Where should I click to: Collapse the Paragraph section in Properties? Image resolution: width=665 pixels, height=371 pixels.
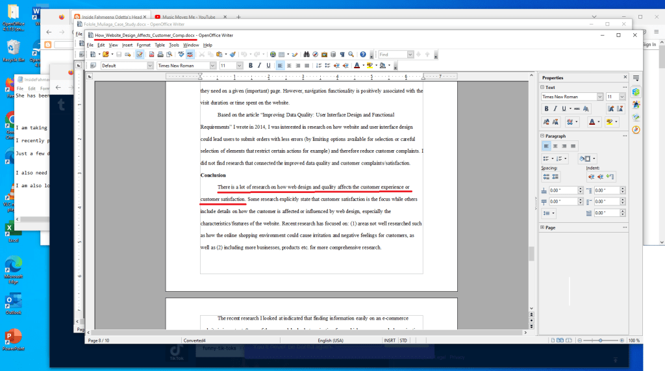(543, 136)
